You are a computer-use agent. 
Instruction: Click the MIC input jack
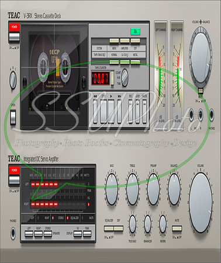click(x=201, y=115)
